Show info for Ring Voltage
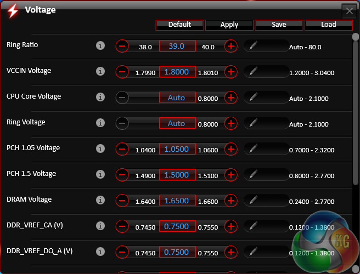This screenshot has height=274, width=360. coord(100,123)
